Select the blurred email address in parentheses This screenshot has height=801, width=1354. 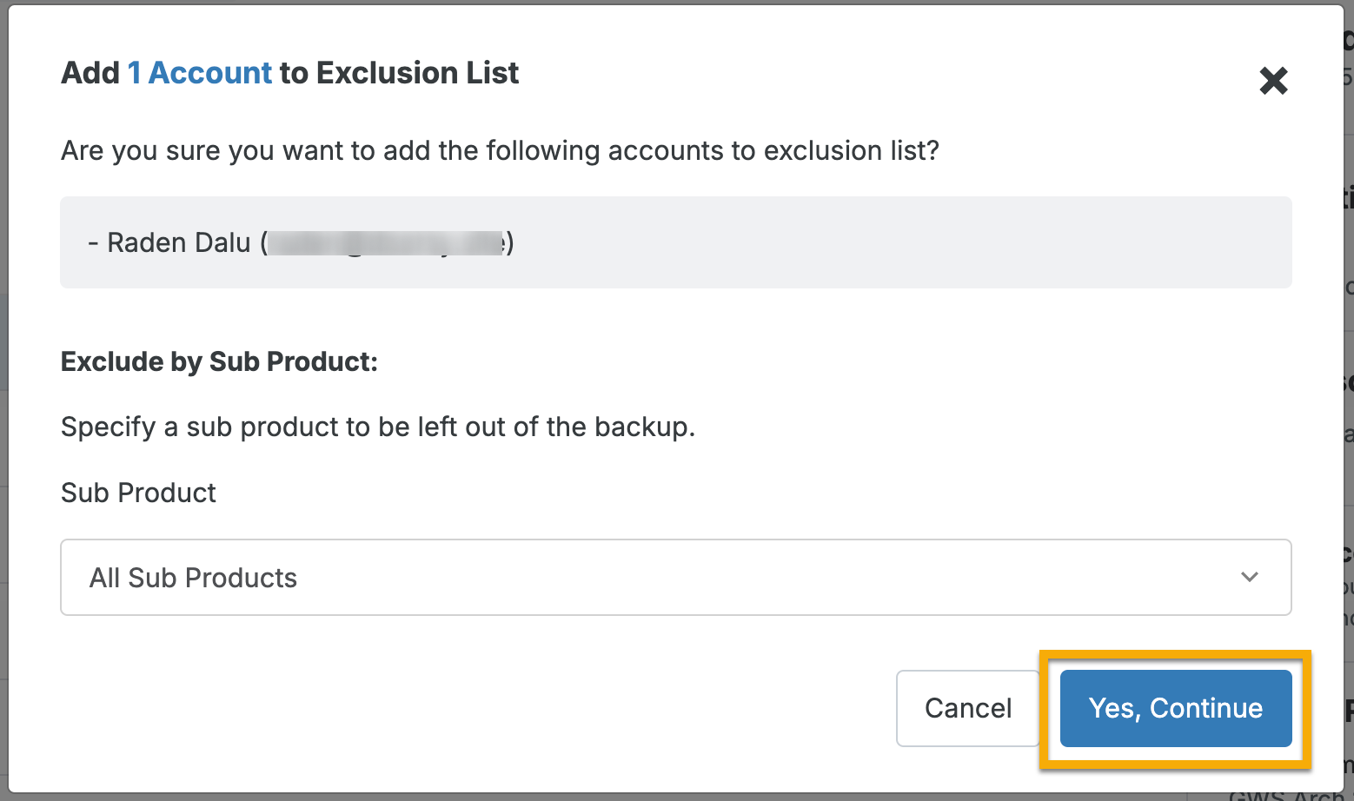[387, 242]
